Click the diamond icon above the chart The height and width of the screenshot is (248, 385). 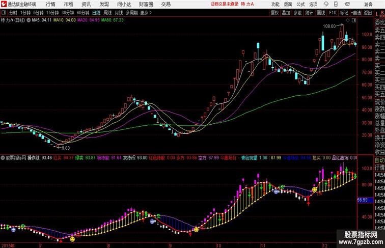point(348,20)
